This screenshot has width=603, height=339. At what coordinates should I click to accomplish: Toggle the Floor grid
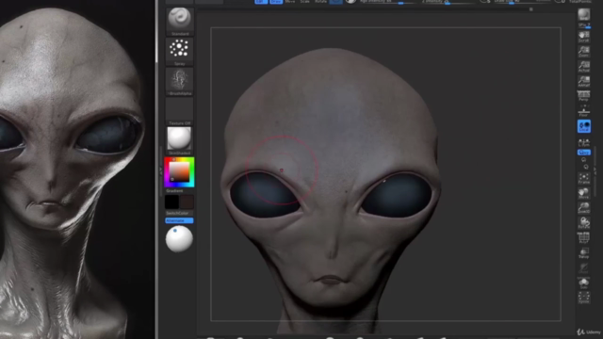click(584, 111)
